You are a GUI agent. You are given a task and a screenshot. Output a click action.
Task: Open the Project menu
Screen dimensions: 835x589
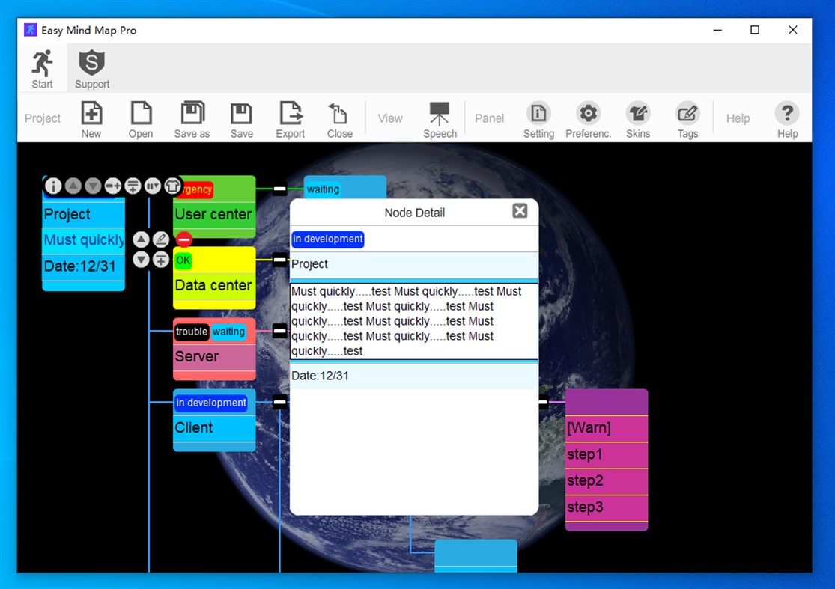42,118
